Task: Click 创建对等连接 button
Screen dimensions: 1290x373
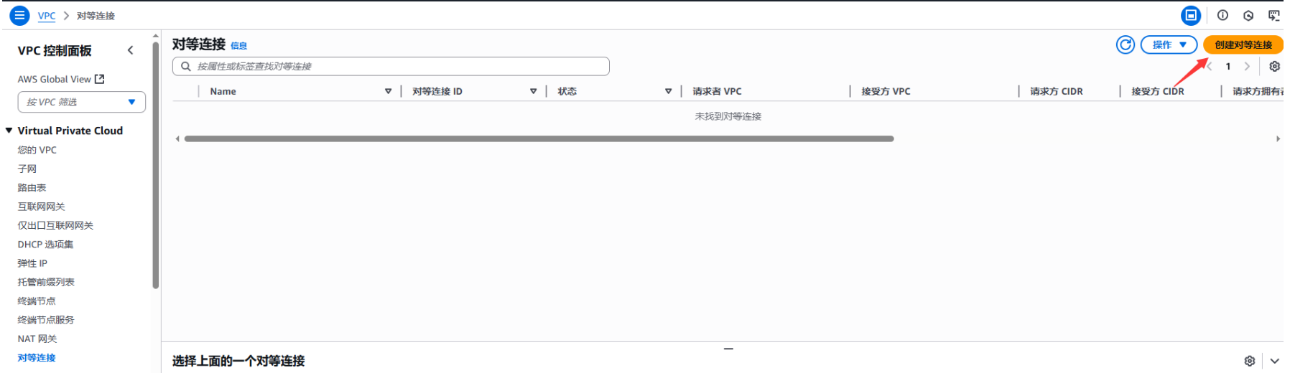Action: point(1243,44)
